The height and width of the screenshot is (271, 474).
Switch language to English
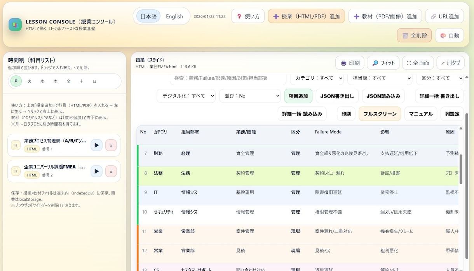pyautogui.click(x=174, y=16)
